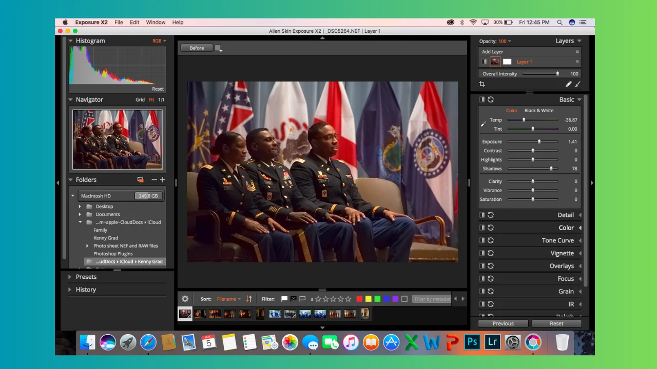Reset the Vignette panel with its circular arrows icon
Image resolution: width=657 pixels, height=369 pixels.
[x=491, y=253]
